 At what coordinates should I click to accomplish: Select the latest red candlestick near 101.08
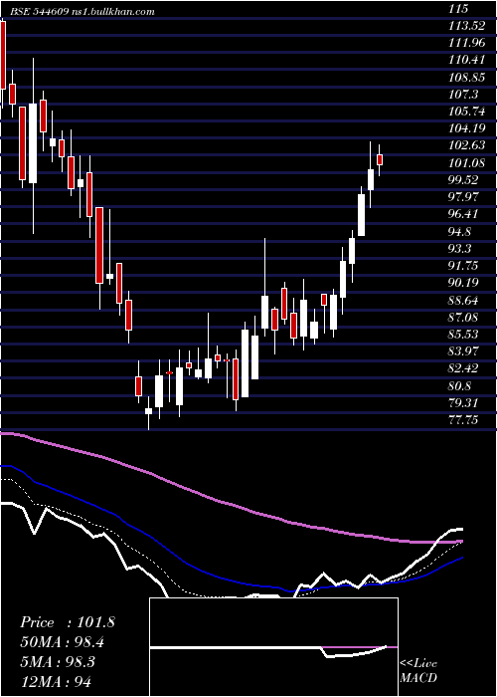[x=380, y=159]
